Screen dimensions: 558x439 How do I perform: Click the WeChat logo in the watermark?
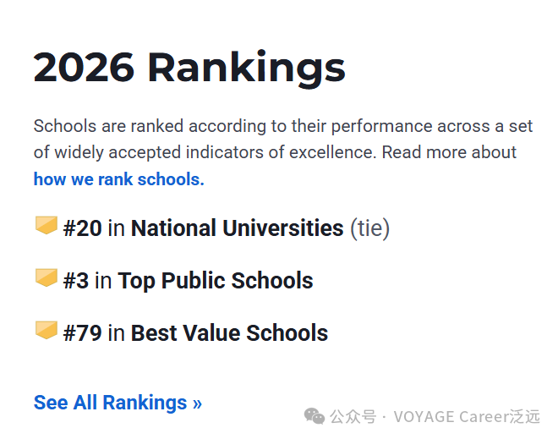[x=315, y=416]
